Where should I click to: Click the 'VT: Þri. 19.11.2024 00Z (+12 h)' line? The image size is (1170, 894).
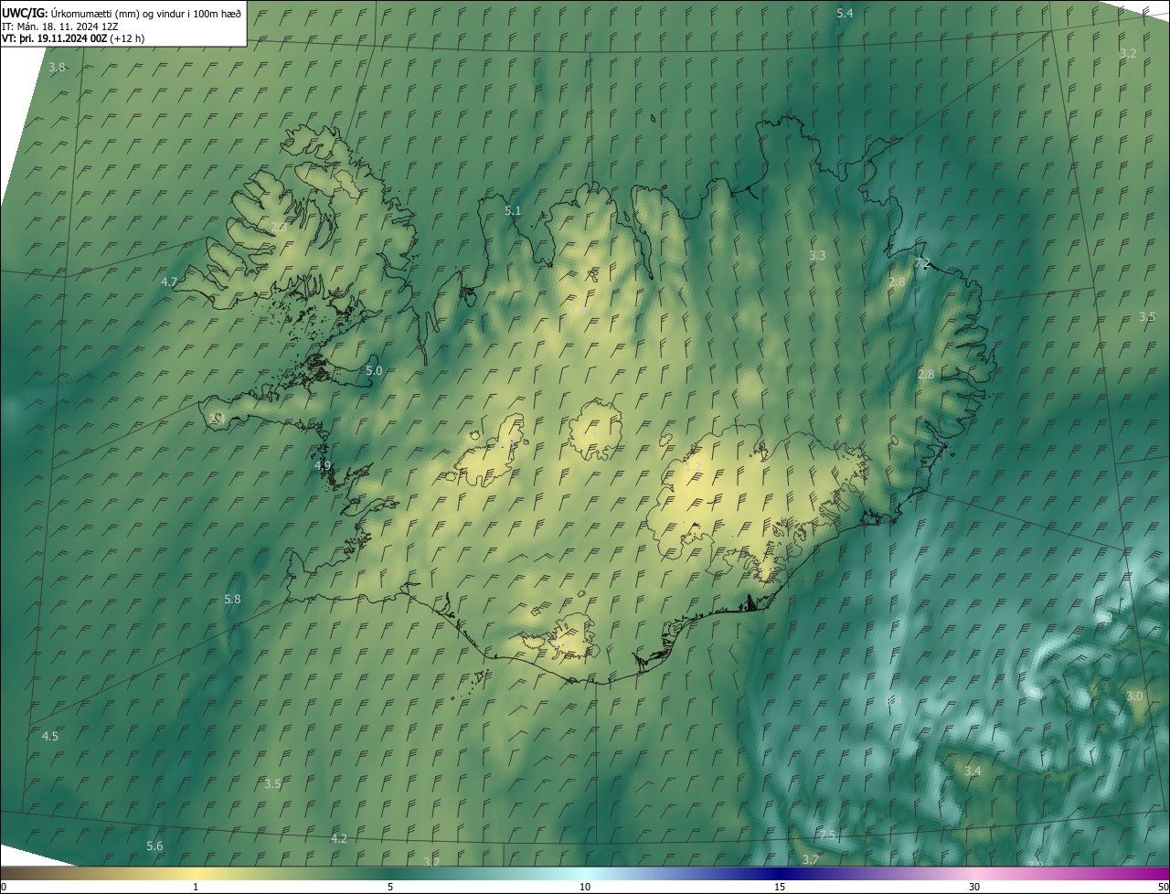tap(73, 39)
